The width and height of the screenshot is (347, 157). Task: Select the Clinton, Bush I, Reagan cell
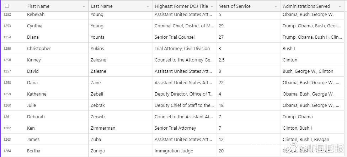(x=306, y=140)
